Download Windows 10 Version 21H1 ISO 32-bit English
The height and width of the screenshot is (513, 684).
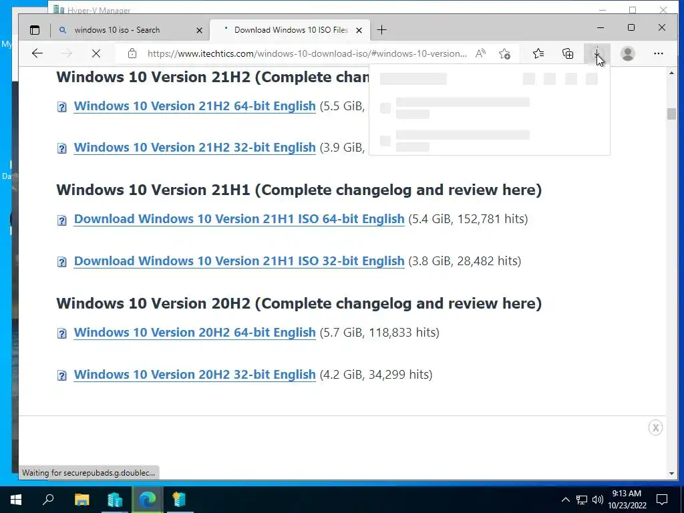[239, 261]
